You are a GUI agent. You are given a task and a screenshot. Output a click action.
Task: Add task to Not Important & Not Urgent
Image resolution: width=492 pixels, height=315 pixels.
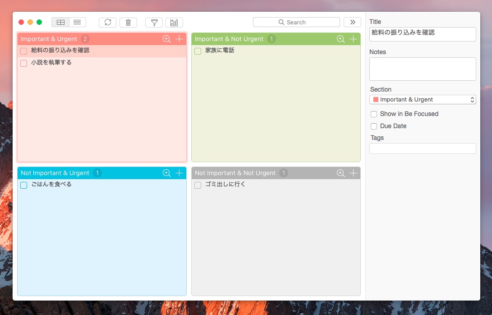(353, 173)
